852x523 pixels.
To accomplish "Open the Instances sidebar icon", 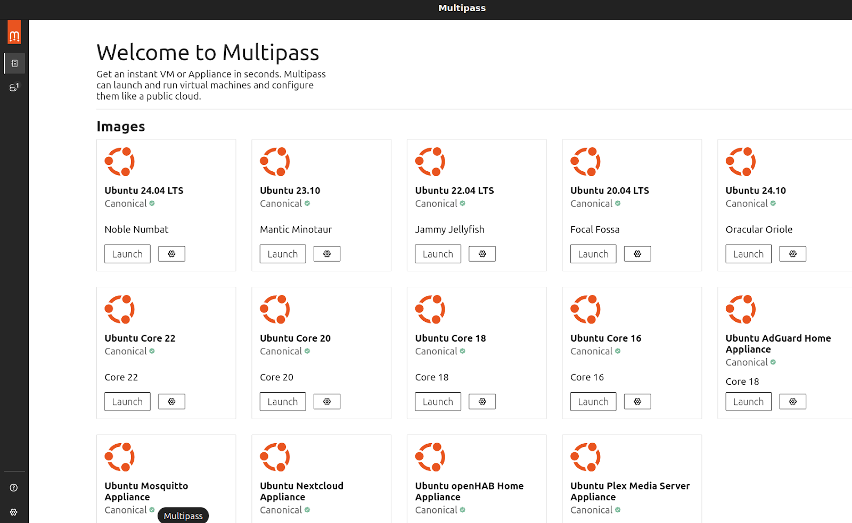I will click(x=14, y=87).
